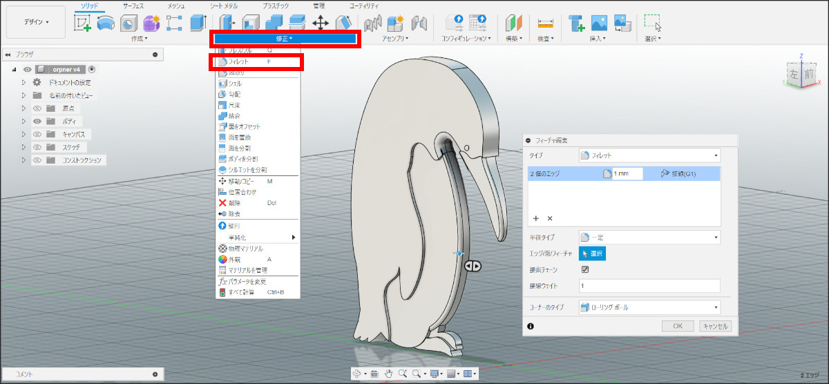
Task: Switch to the サーフェス tab
Action: pos(133,6)
